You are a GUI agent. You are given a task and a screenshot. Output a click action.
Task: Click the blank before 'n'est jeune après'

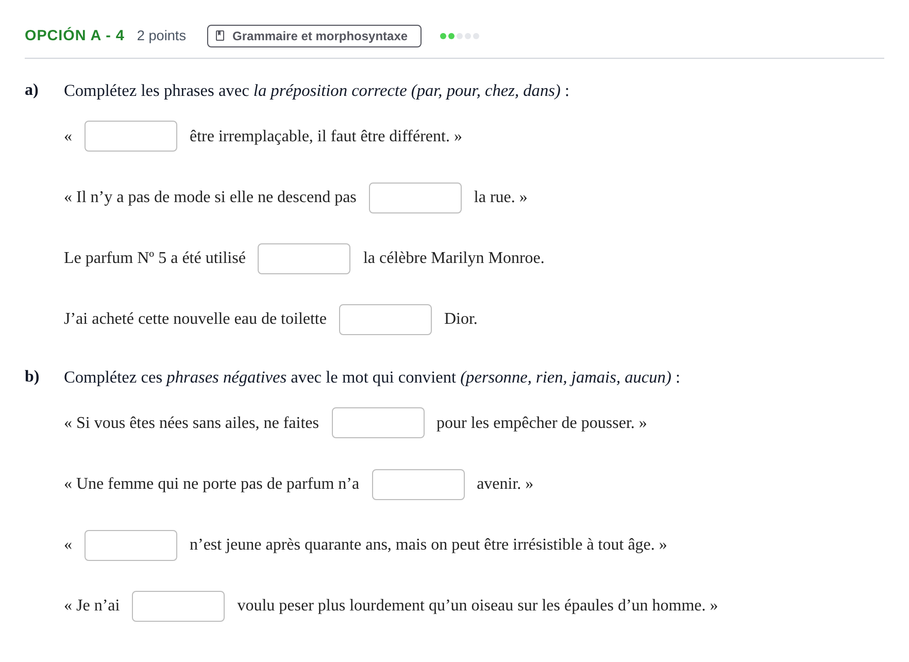pyautogui.click(x=131, y=545)
